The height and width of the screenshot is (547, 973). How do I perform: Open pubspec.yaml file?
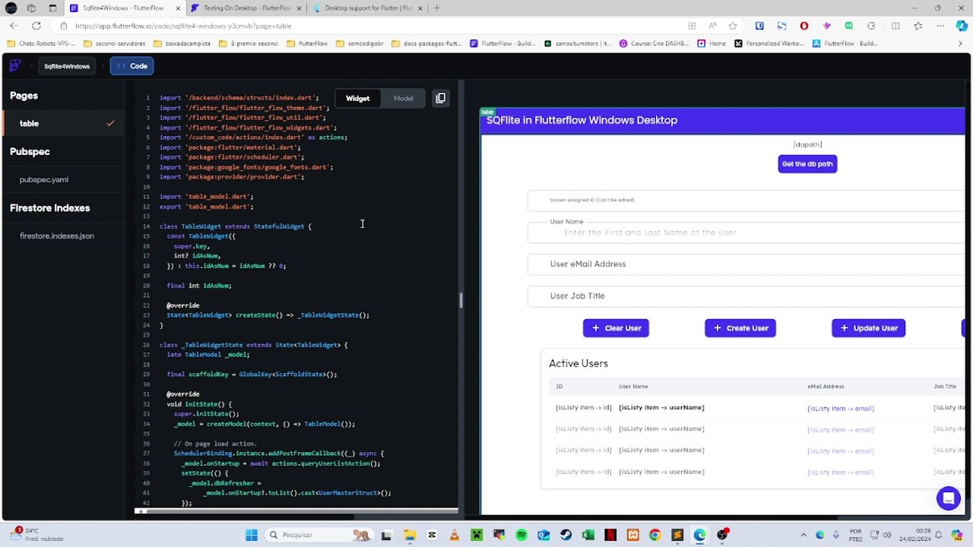[x=44, y=179]
